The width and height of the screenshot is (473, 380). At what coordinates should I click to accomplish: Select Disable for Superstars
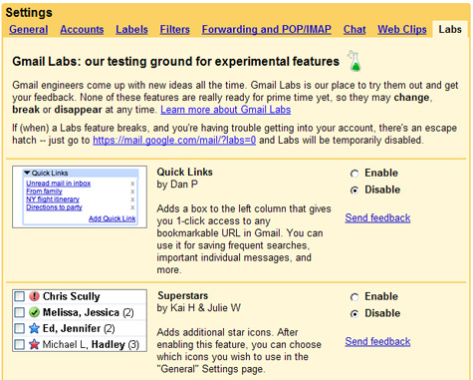355,314
